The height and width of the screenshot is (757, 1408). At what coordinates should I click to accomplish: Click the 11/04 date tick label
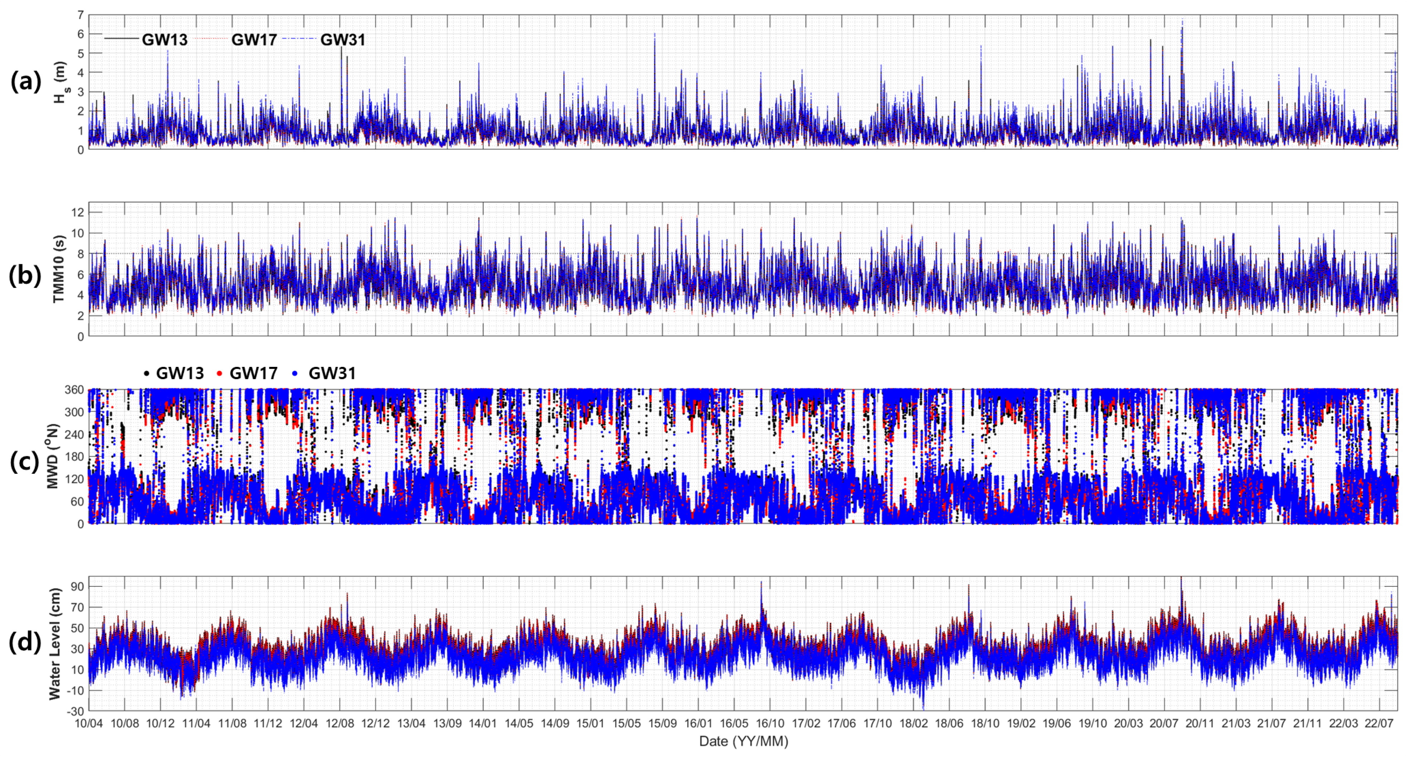[x=196, y=723]
